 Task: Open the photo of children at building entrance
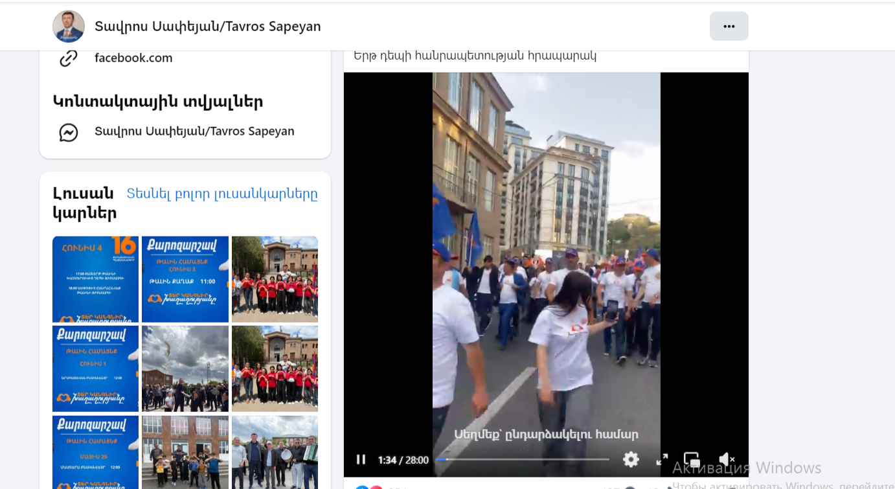[x=185, y=452]
